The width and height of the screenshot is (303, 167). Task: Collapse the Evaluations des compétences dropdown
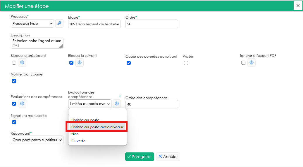click(90, 104)
